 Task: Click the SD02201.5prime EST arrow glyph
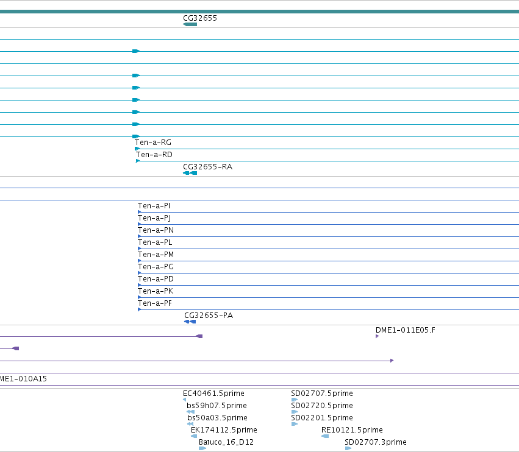pyautogui.click(x=295, y=424)
